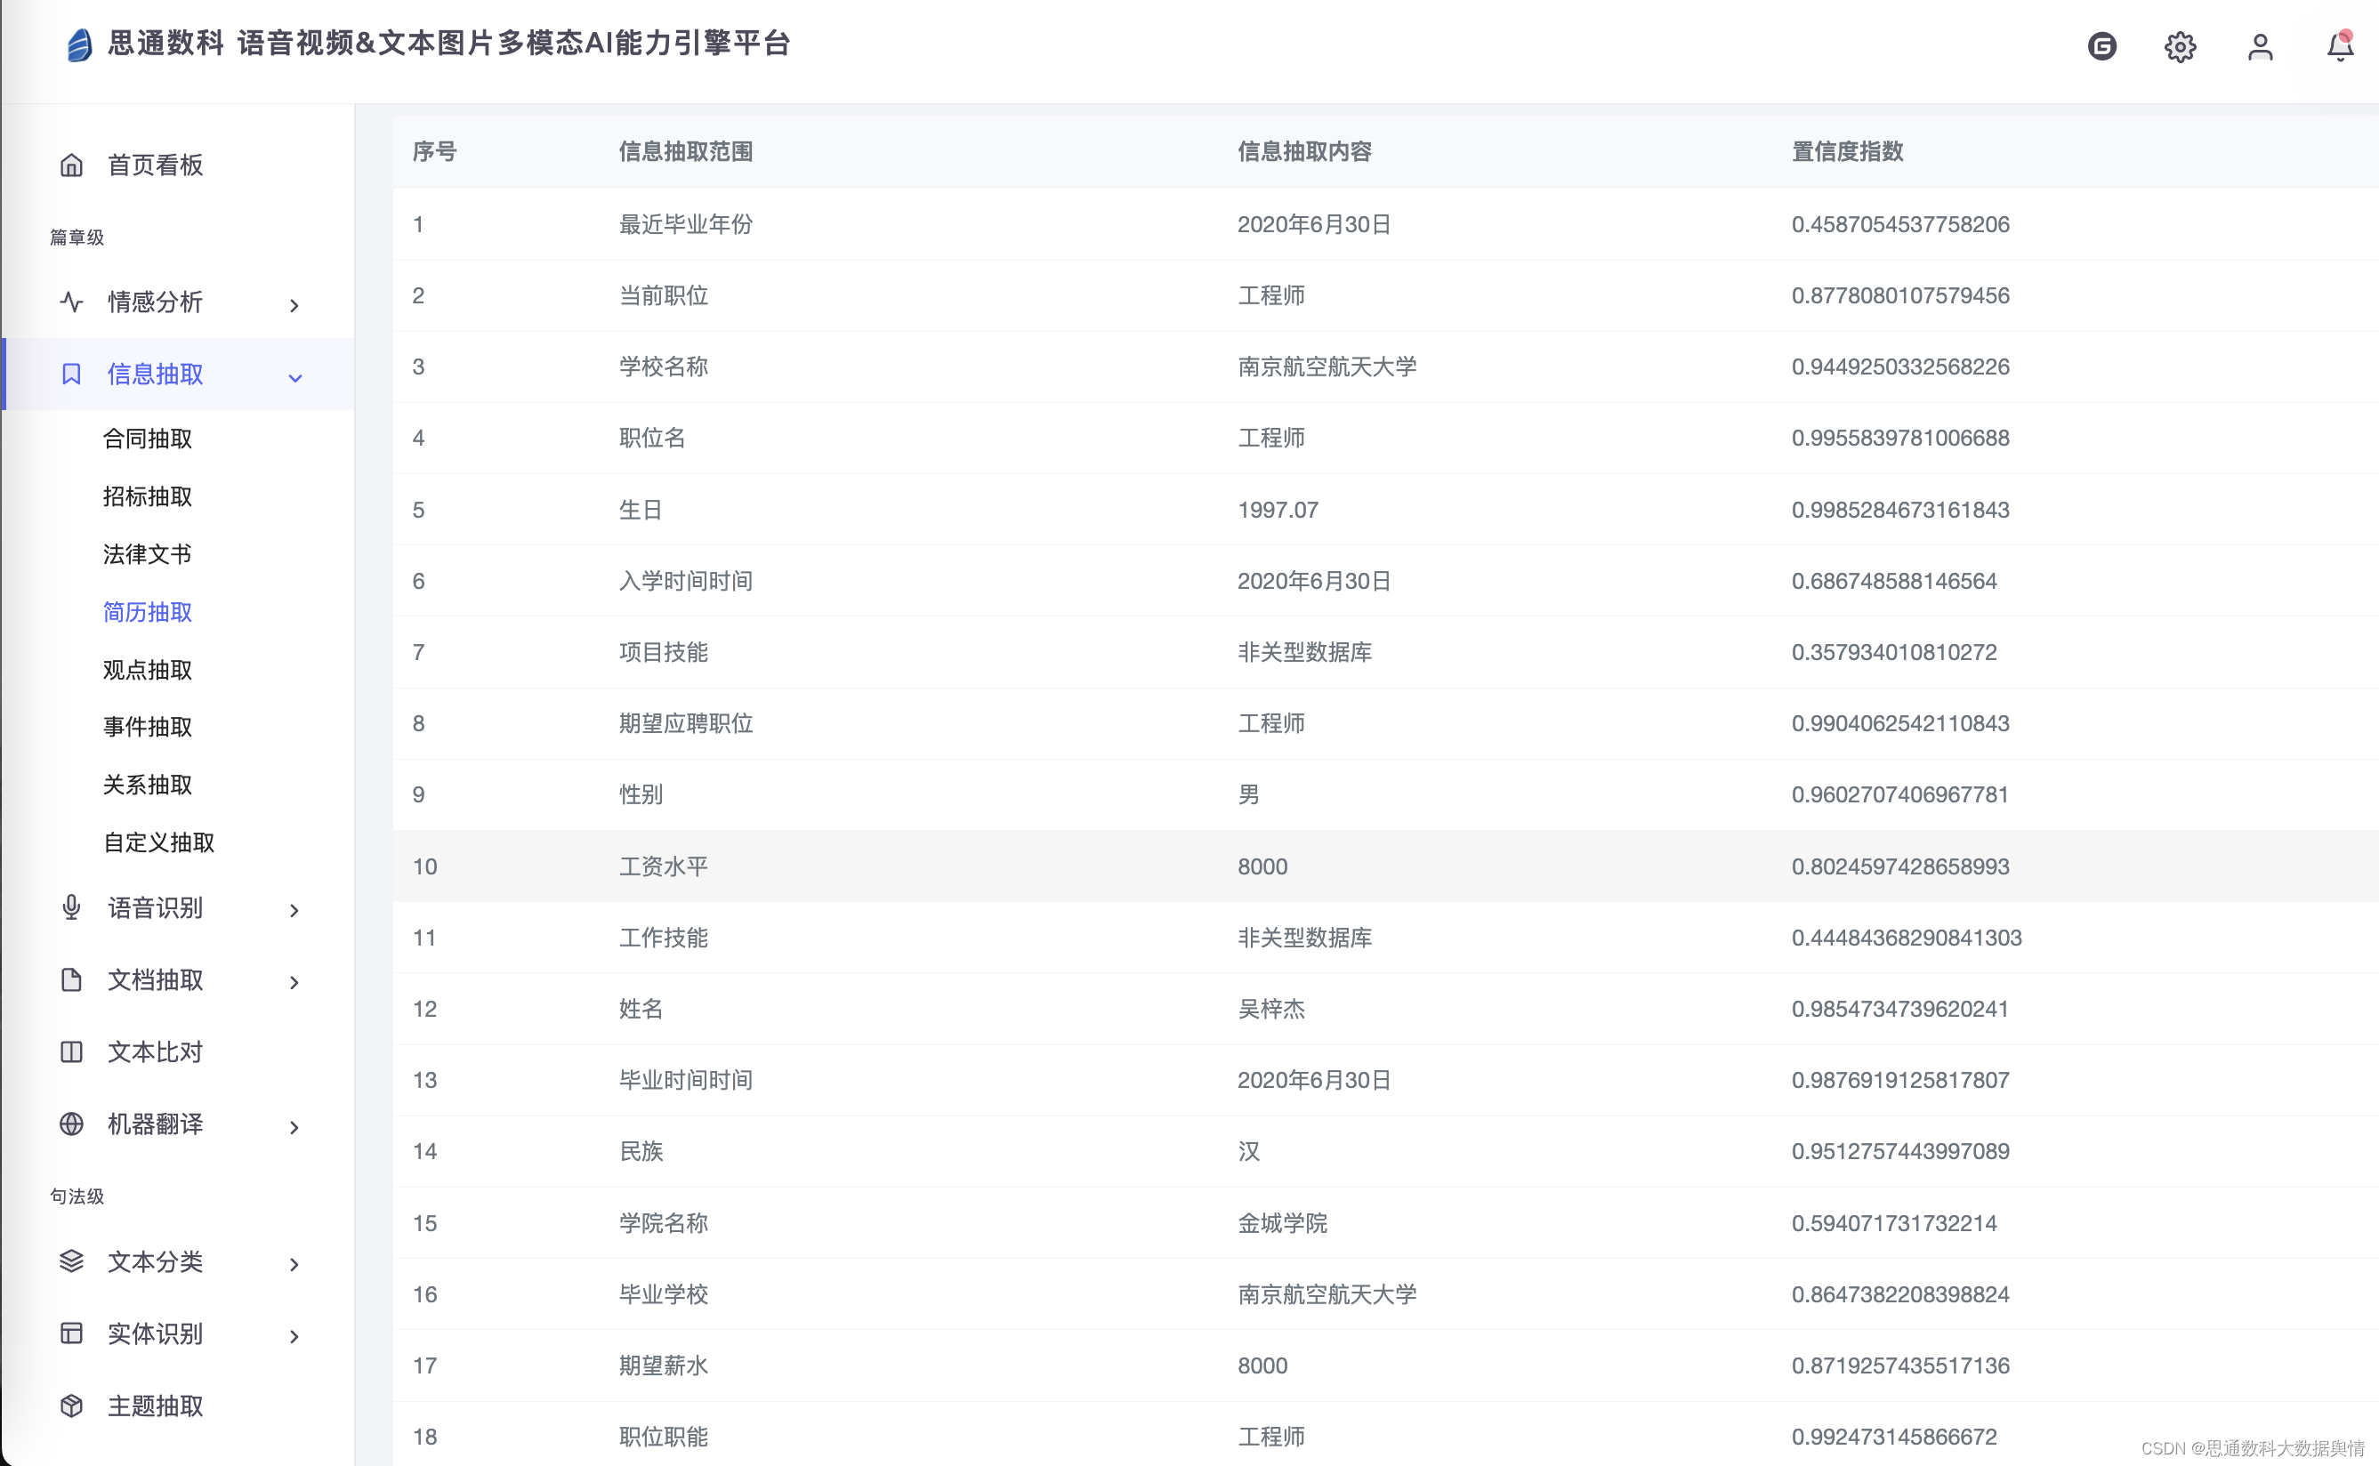Expand the 实体识别 submenu arrow
The width and height of the screenshot is (2379, 1466).
point(294,1336)
